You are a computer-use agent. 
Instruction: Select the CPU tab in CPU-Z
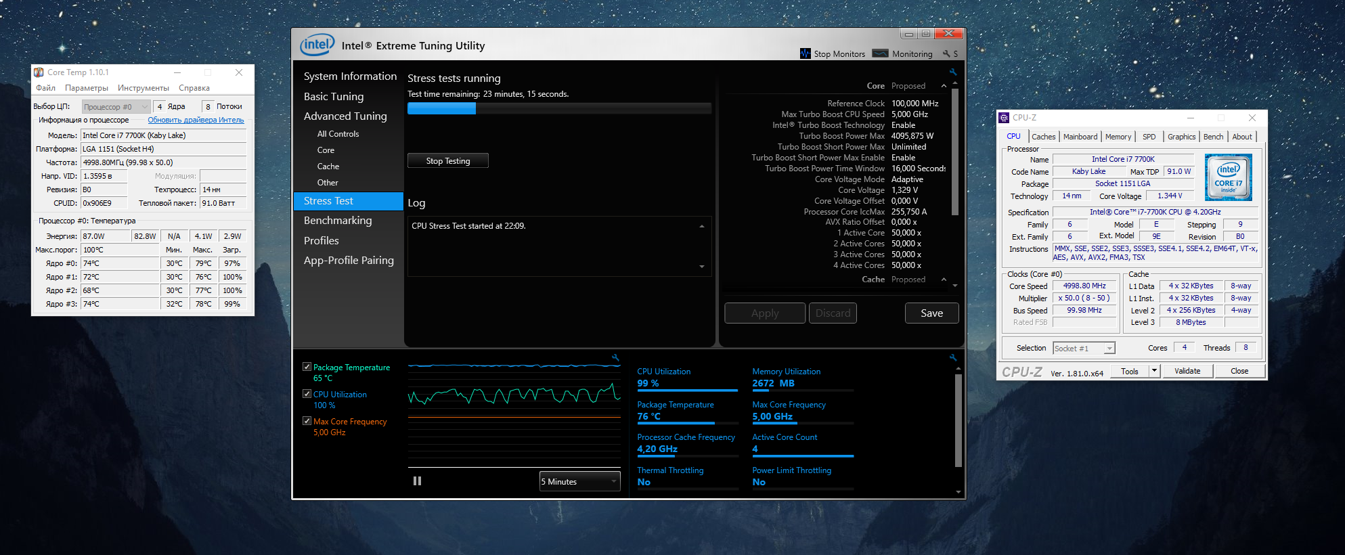[x=1013, y=136]
